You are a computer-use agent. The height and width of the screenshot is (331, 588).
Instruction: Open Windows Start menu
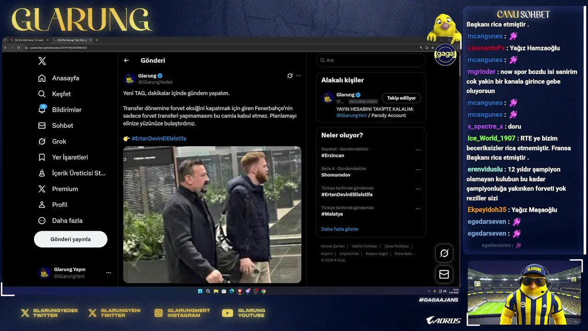(x=200, y=291)
